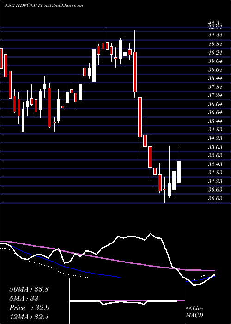Click the 37.24 price axis label
Screen dimensions: 231x324
[215, 96]
